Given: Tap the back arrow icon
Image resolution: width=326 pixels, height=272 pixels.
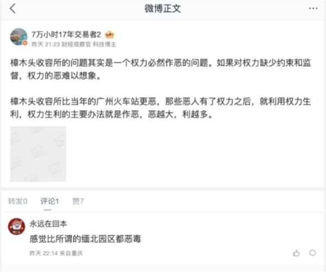Looking at the screenshot, I should (x=12, y=9).
